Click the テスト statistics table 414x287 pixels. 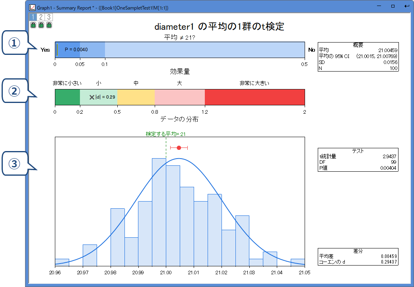(358, 160)
